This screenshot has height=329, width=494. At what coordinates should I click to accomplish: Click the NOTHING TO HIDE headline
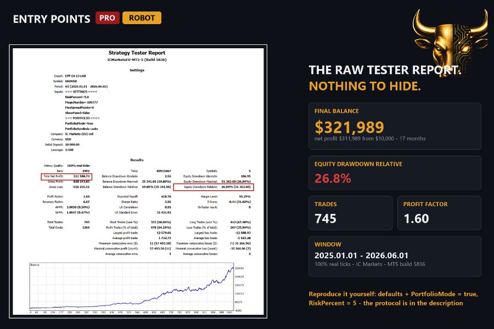pyautogui.click(x=365, y=86)
